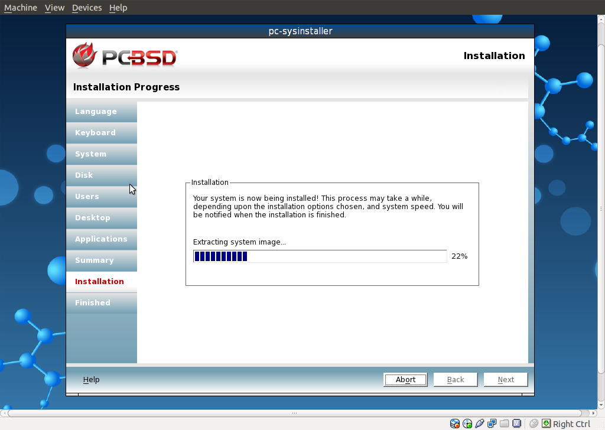Click the virtualization CPU chip status icon

pyautogui.click(x=516, y=424)
